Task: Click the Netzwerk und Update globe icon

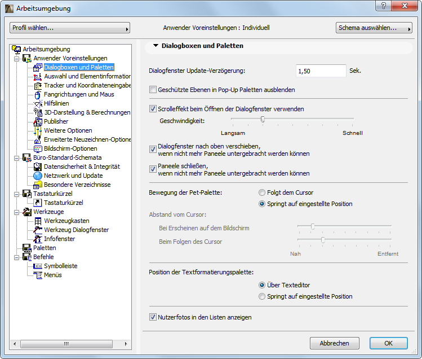Action: [38, 176]
